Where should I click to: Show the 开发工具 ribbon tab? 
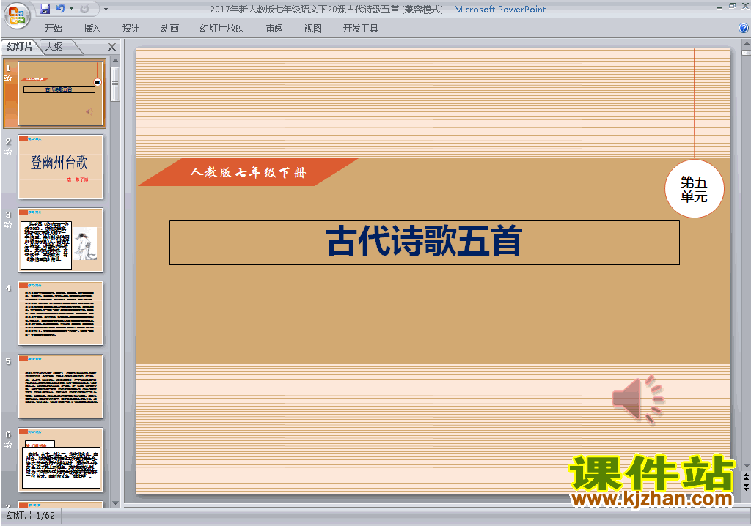[x=361, y=29]
